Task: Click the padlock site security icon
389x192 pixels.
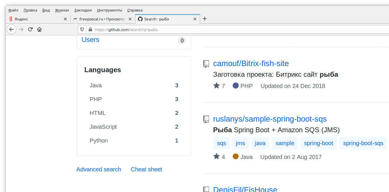Action: [90, 29]
